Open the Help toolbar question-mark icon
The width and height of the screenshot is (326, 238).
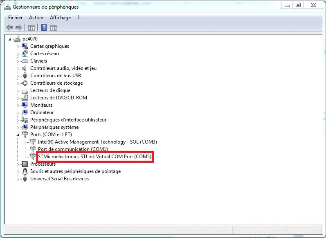[x=44, y=27]
